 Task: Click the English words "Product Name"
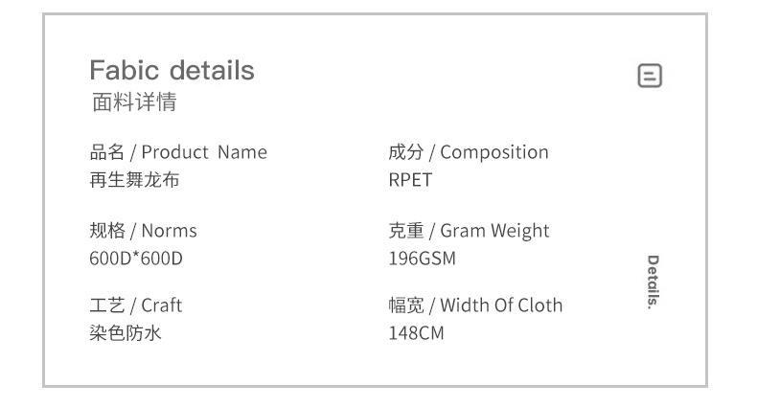(x=204, y=152)
